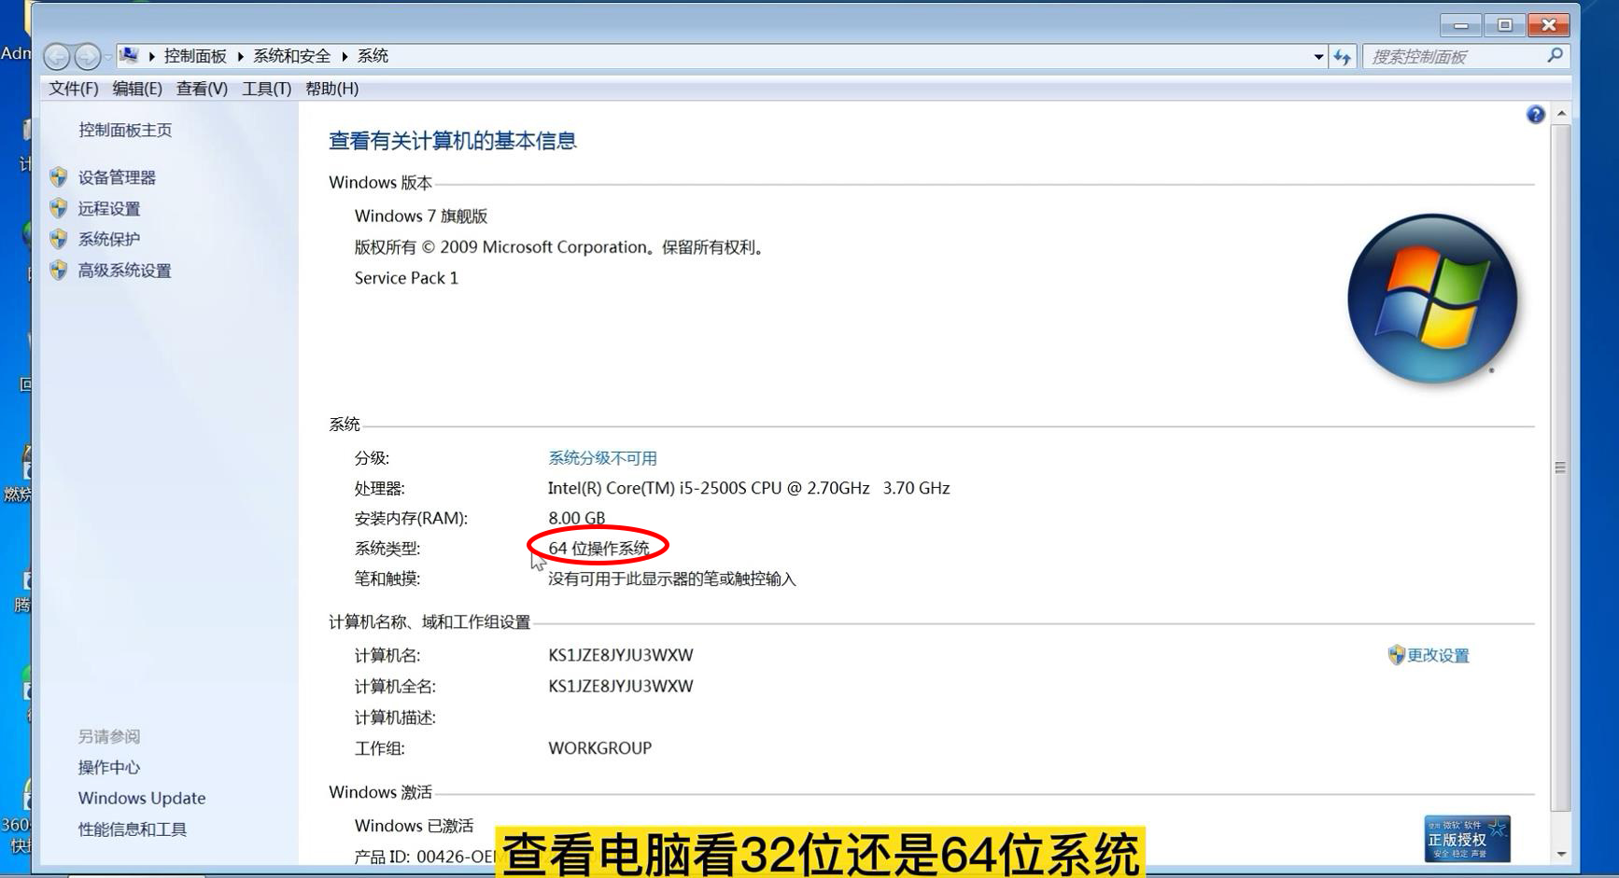
Task: Click the 正版授权 genuine software badge
Action: pos(1467,839)
